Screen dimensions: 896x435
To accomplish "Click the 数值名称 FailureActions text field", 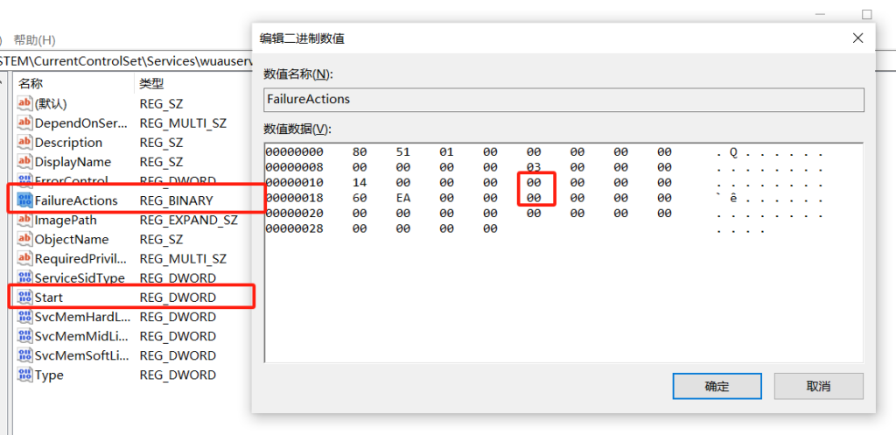I will [563, 100].
